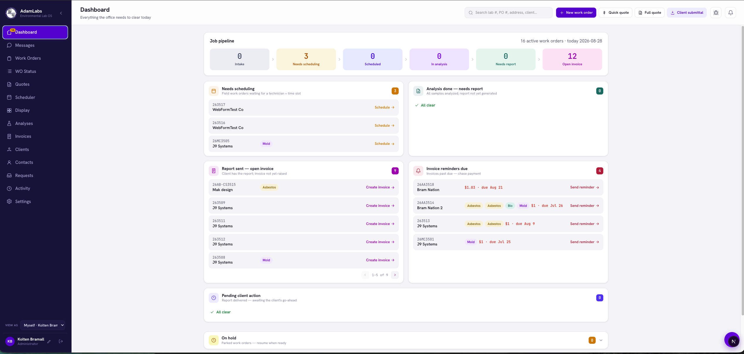Collapse the sidebar with the chevron
744x354 pixels.
click(61, 13)
